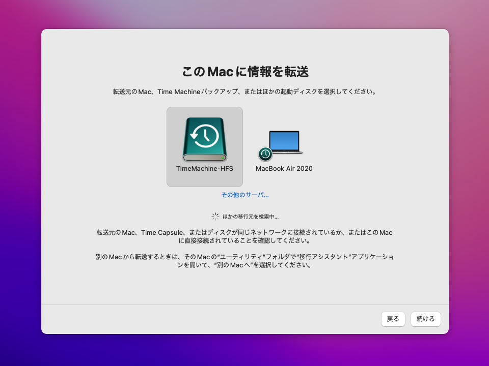Screen dimensions: 489x366
Task: Click the ほかの移行元を検索中... status text
Action: tap(251, 217)
